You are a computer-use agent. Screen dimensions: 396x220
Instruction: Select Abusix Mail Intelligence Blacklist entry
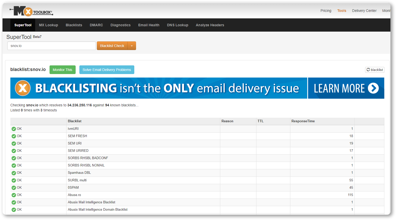92,202
